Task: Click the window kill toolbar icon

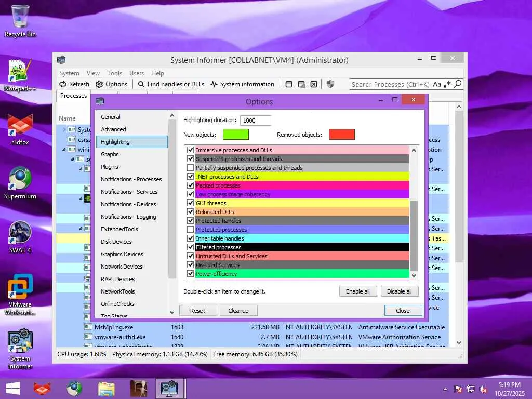Action: (314, 84)
